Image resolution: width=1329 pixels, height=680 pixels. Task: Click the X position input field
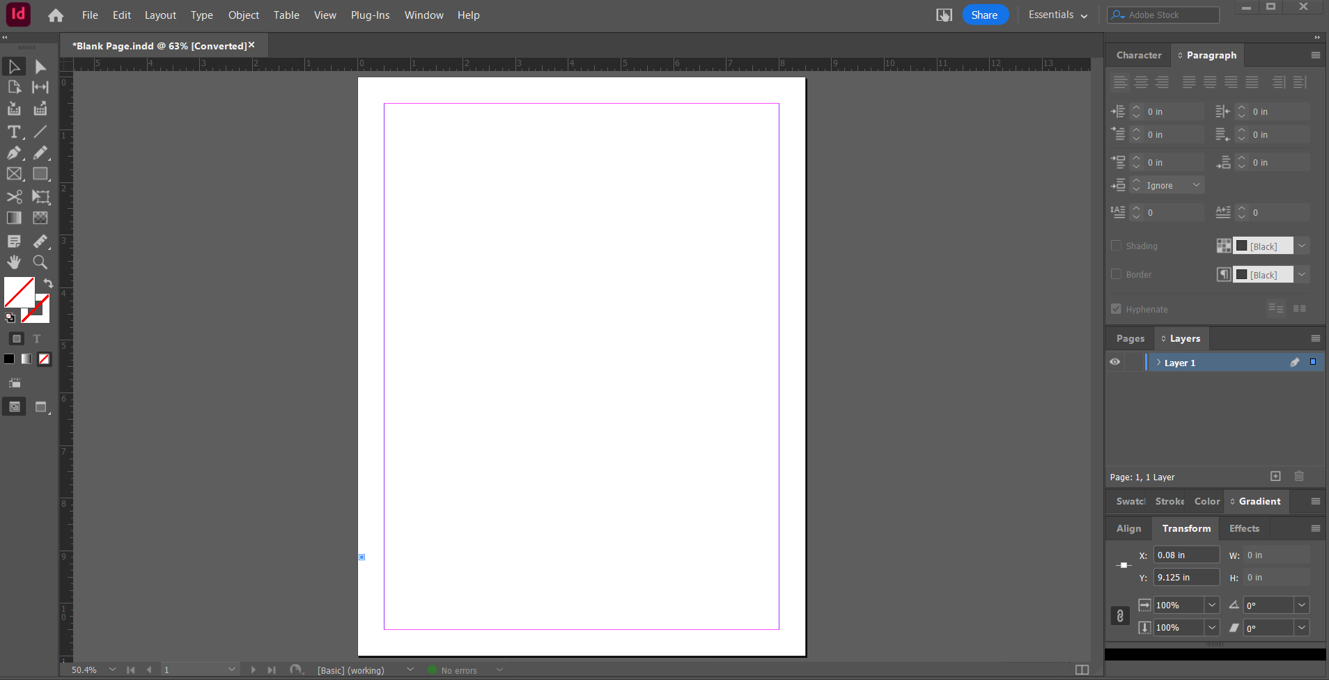tap(1186, 555)
